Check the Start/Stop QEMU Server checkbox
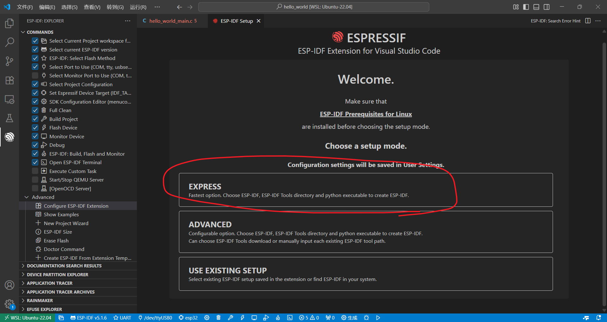 (x=35, y=180)
